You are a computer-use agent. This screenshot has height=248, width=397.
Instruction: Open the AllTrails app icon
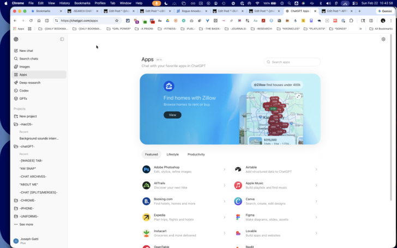click(x=146, y=185)
